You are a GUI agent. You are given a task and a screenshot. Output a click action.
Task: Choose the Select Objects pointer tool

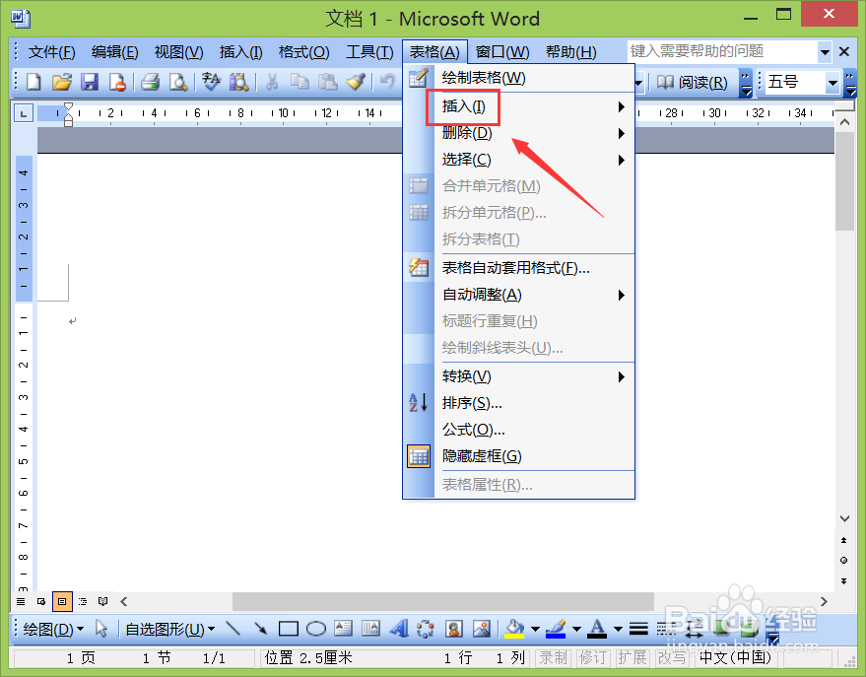(x=101, y=629)
